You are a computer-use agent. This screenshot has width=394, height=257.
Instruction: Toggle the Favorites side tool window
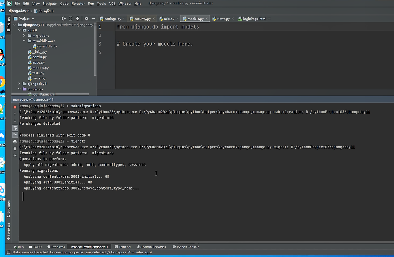(9, 232)
